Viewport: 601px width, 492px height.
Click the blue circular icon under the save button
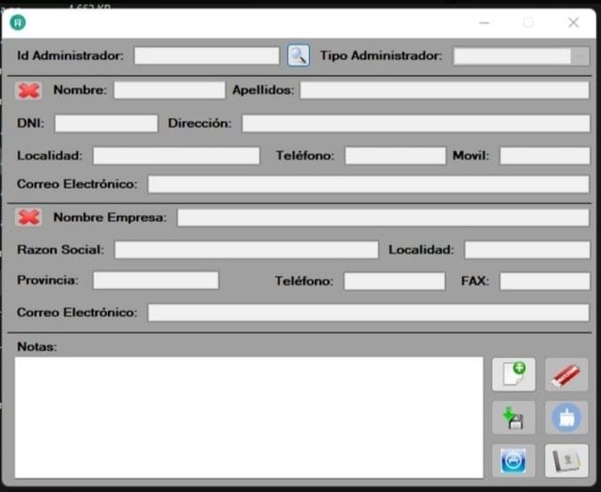coord(514,461)
